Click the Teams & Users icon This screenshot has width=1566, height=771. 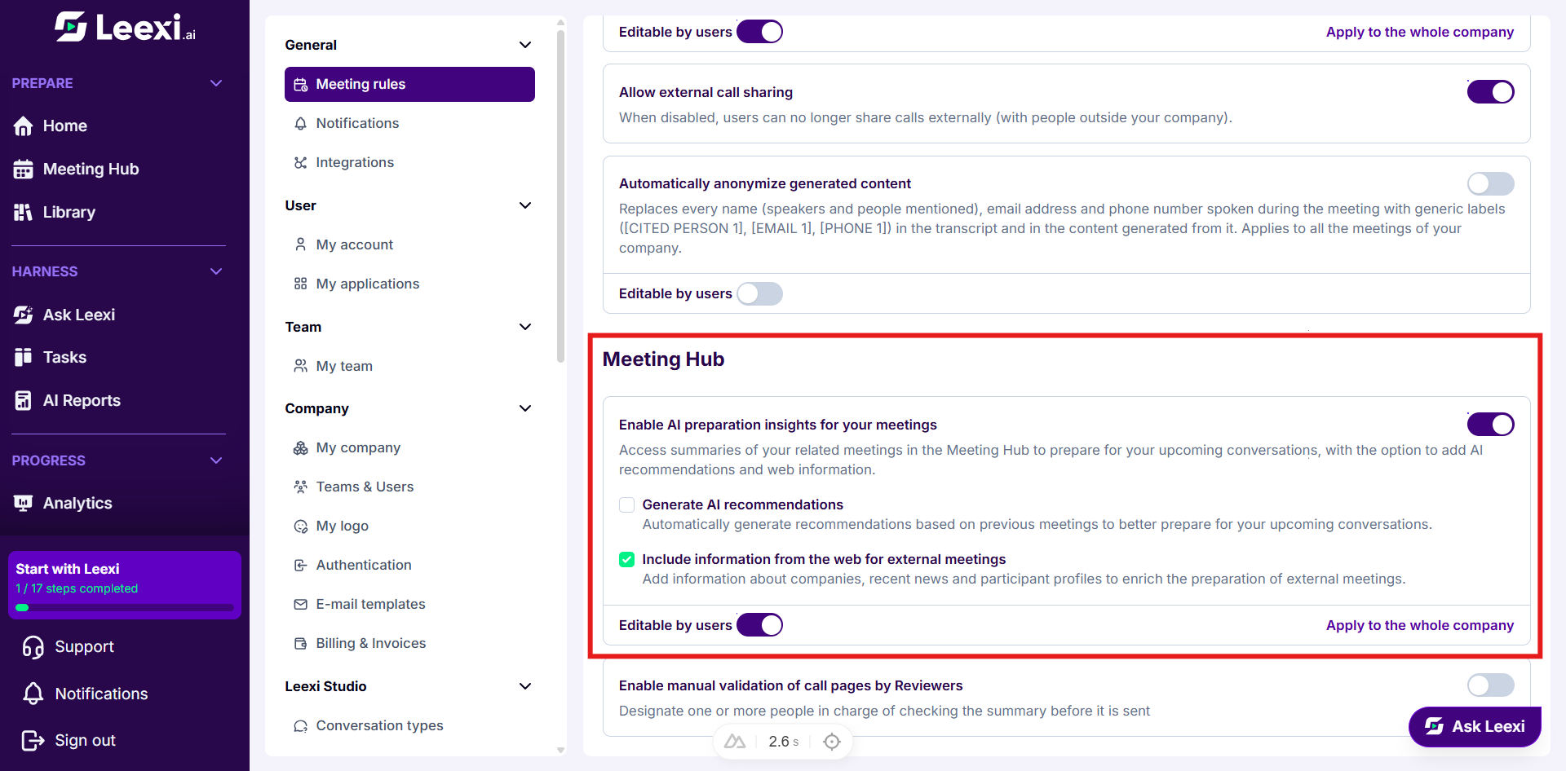[301, 487]
